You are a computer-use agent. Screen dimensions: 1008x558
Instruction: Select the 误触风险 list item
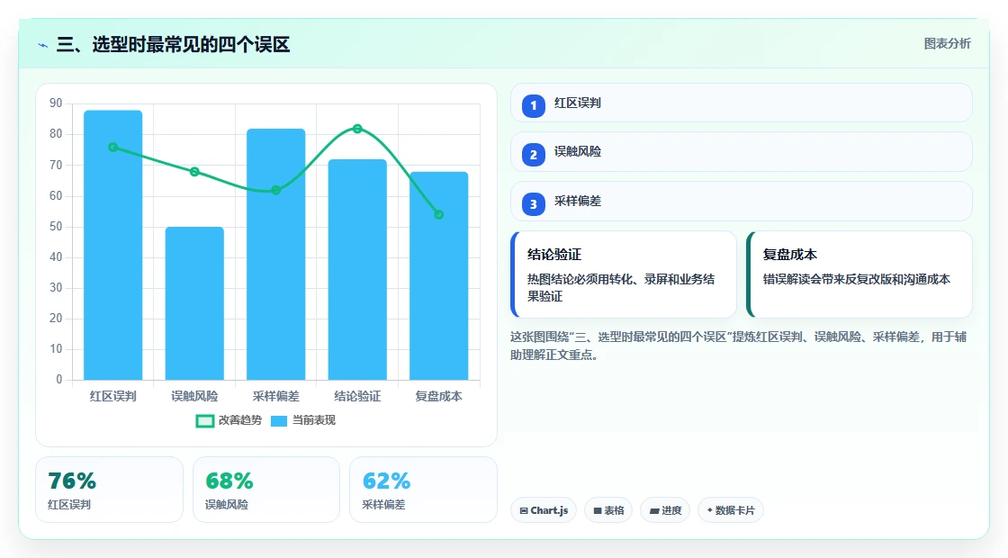742,152
